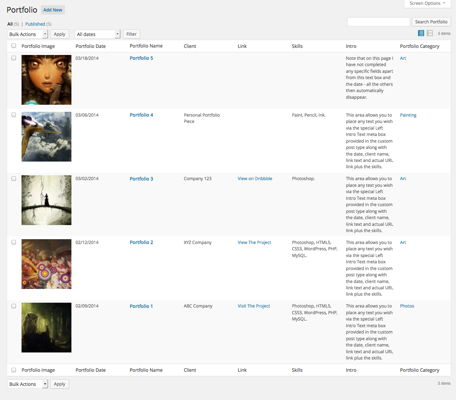Follow the View The Project link

pos(254,243)
